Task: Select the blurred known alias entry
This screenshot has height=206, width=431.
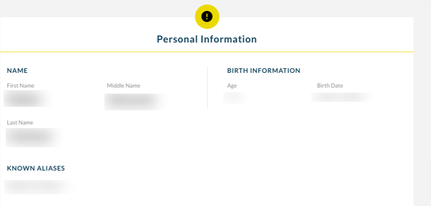Action: point(40,187)
